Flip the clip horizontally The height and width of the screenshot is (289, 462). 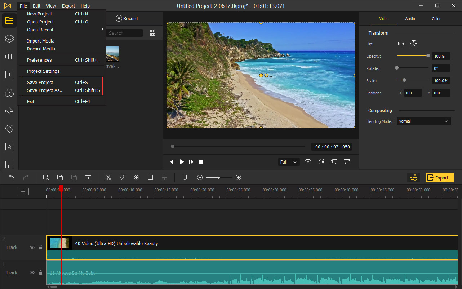[x=400, y=43]
